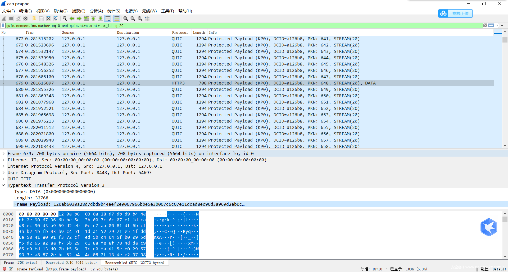Screen dimensions: 508x272
Task: Switch to Decrypted QUIC (644 bytes) tab
Action: tap(71, 263)
